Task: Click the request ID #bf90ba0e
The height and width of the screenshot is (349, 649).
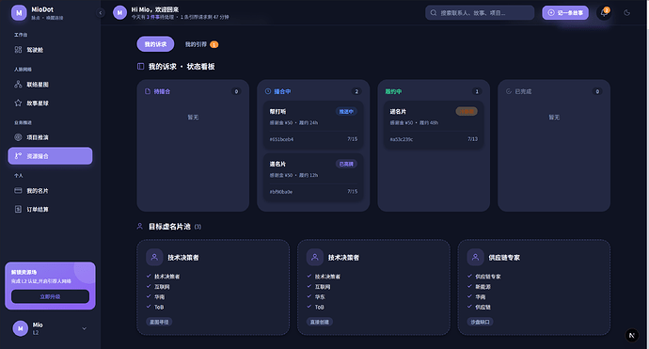Action: point(281,192)
